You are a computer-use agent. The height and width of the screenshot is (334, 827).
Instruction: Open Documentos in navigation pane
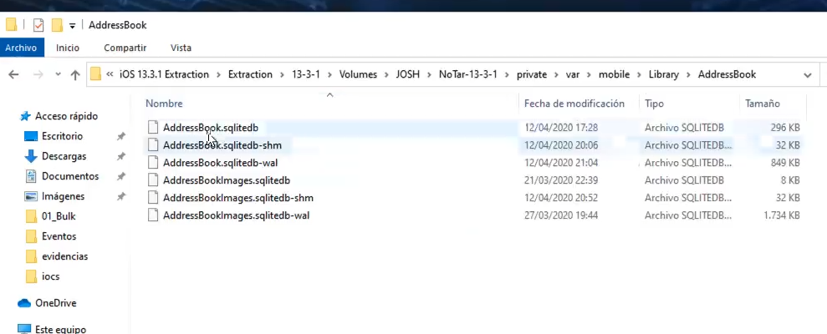[x=70, y=176]
